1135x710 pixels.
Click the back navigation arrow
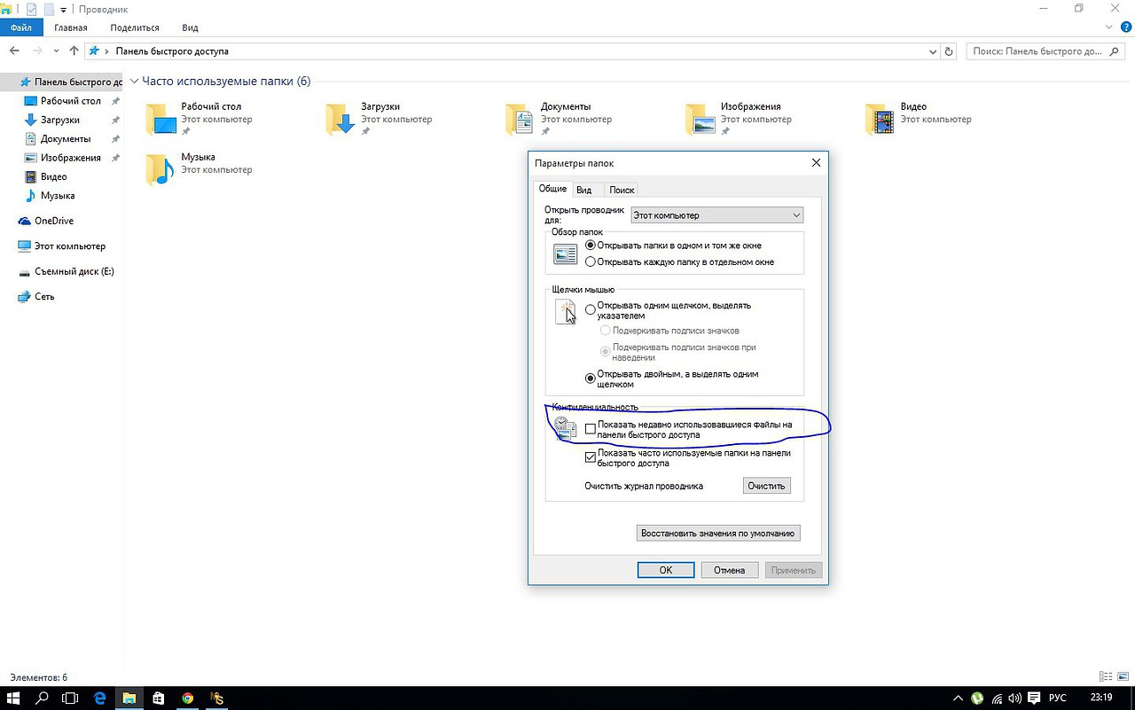tap(15, 51)
